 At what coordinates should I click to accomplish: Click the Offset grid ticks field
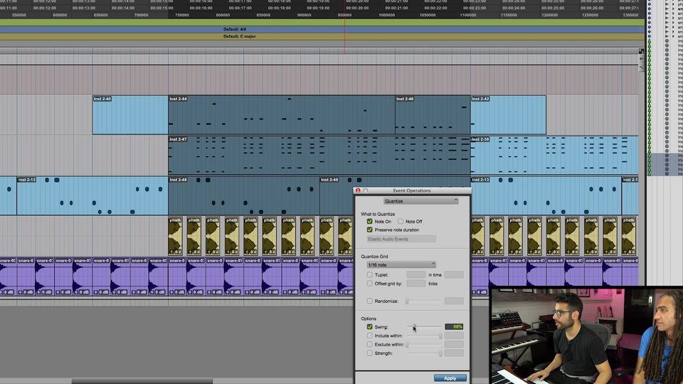[x=415, y=284]
